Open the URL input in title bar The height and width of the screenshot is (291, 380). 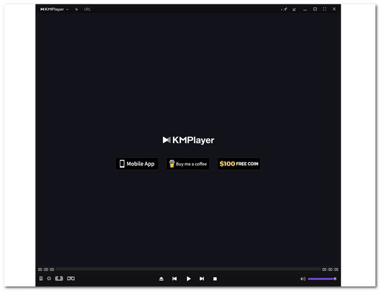click(x=87, y=10)
